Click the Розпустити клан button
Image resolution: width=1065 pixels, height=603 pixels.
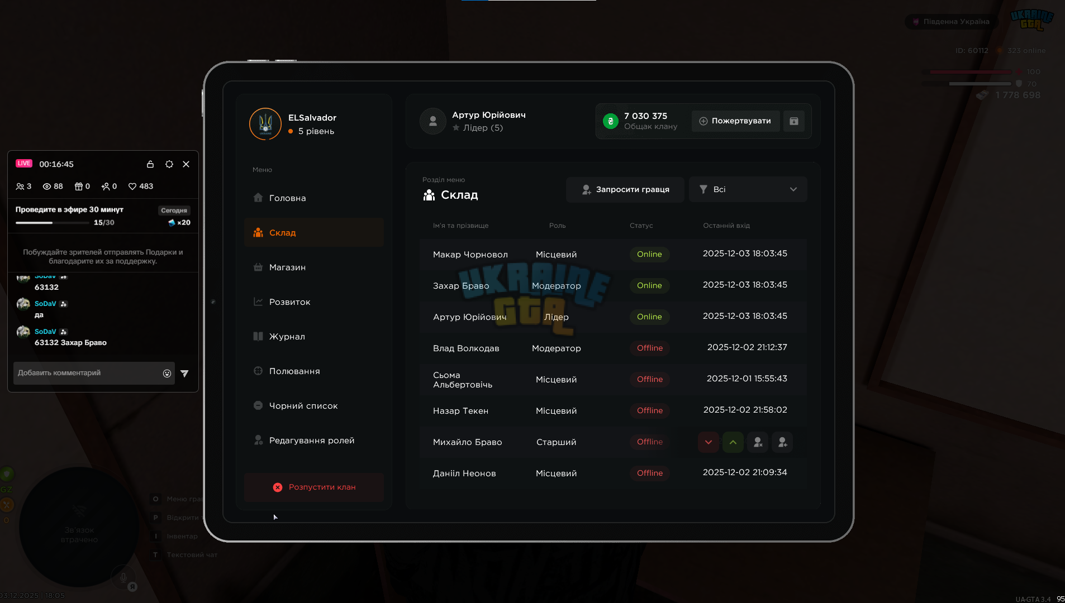(x=314, y=487)
